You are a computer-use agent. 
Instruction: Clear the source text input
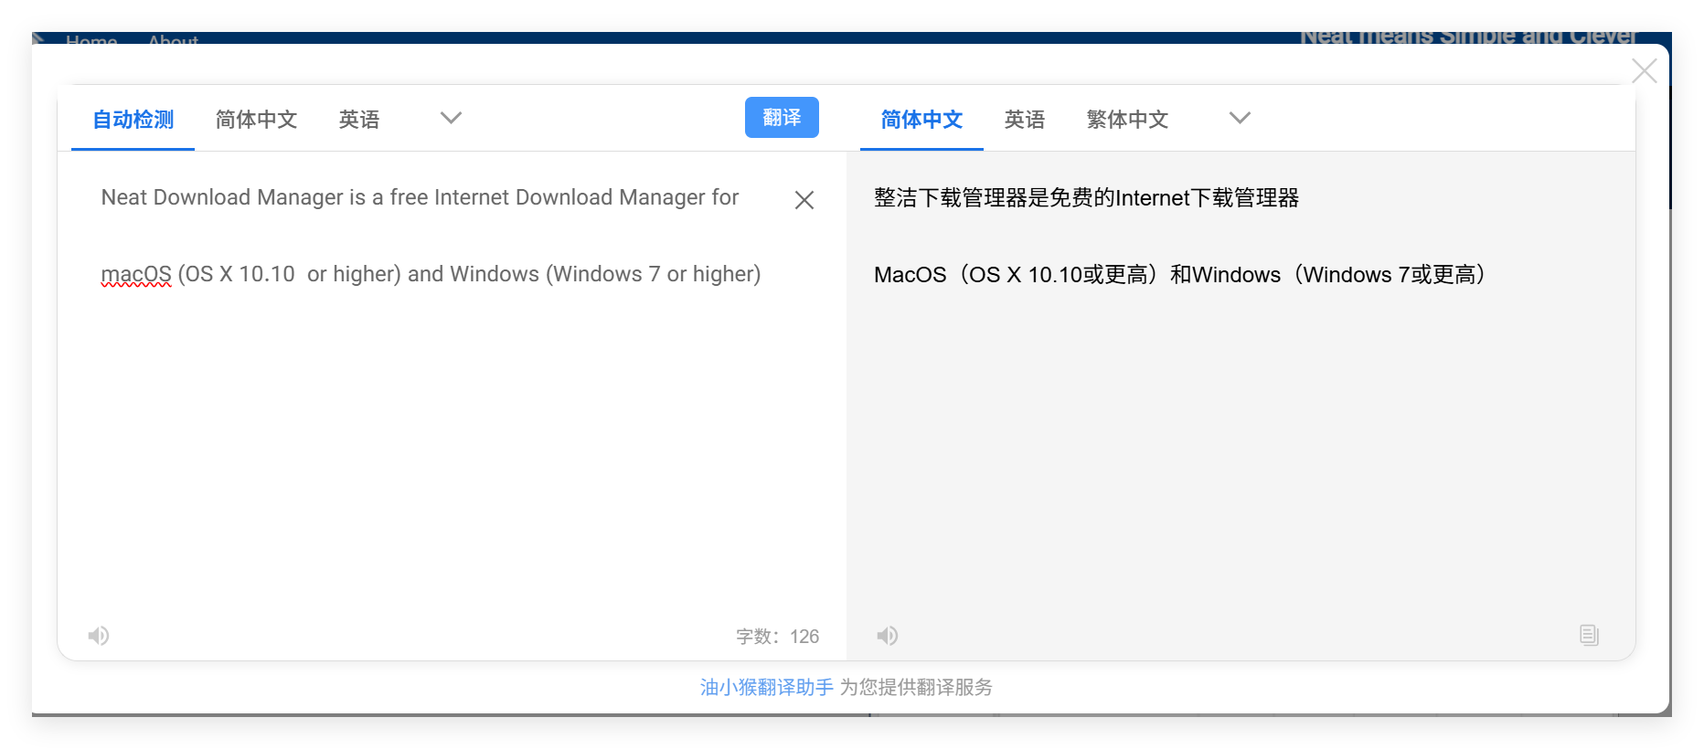coord(804,200)
